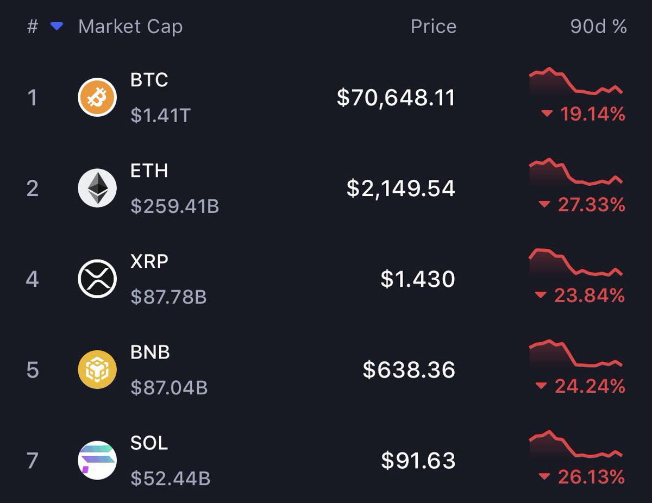
Task: Tap the Ethereum diamond logo icon
Action: tap(97, 188)
